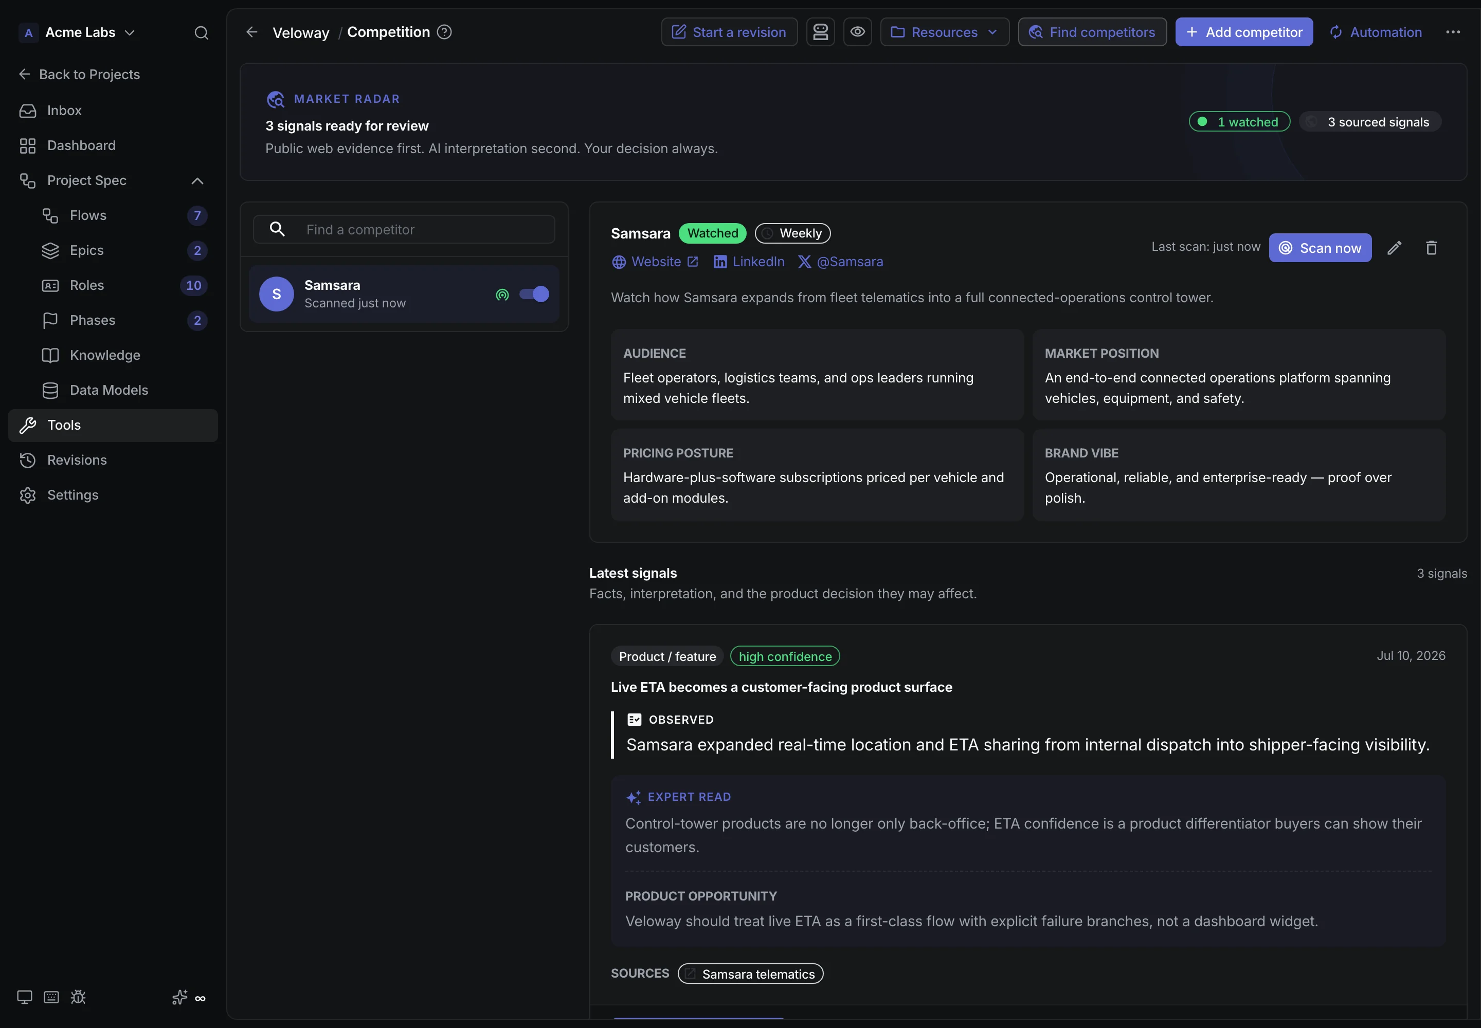Click the Market Radar icon

(275, 99)
